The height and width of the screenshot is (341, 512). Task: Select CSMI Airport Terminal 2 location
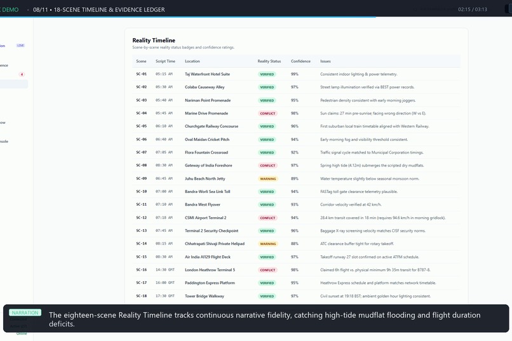tap(205, 218)
